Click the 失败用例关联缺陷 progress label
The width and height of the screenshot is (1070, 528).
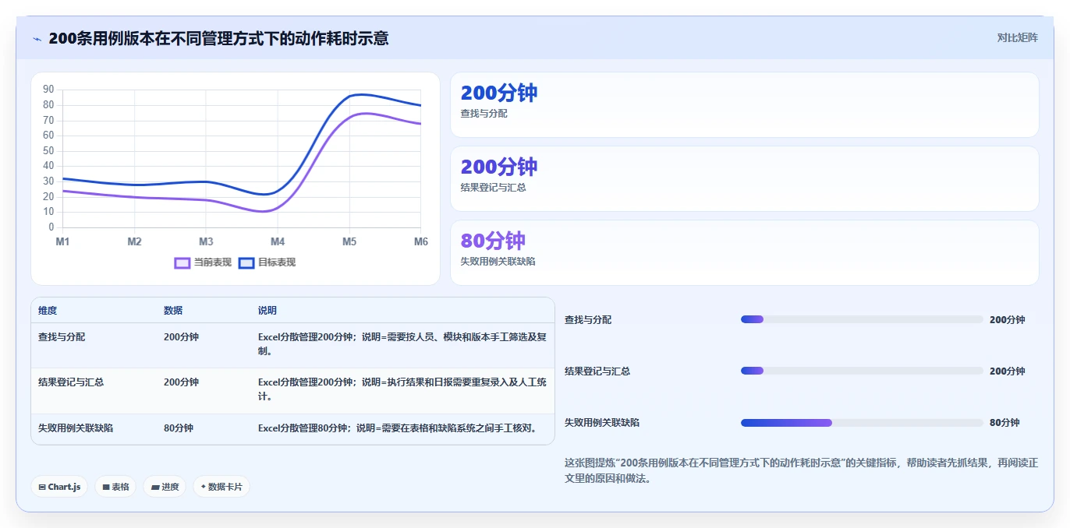tap(602, 423)
